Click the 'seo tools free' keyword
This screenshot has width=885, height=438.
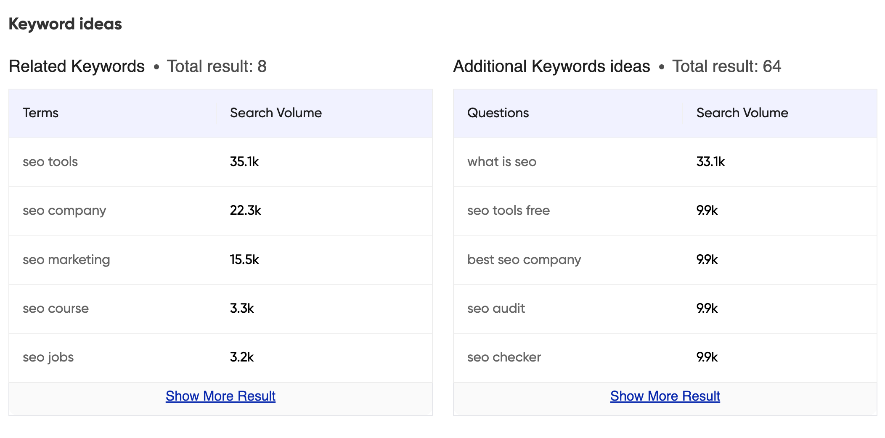pos(508,211)
